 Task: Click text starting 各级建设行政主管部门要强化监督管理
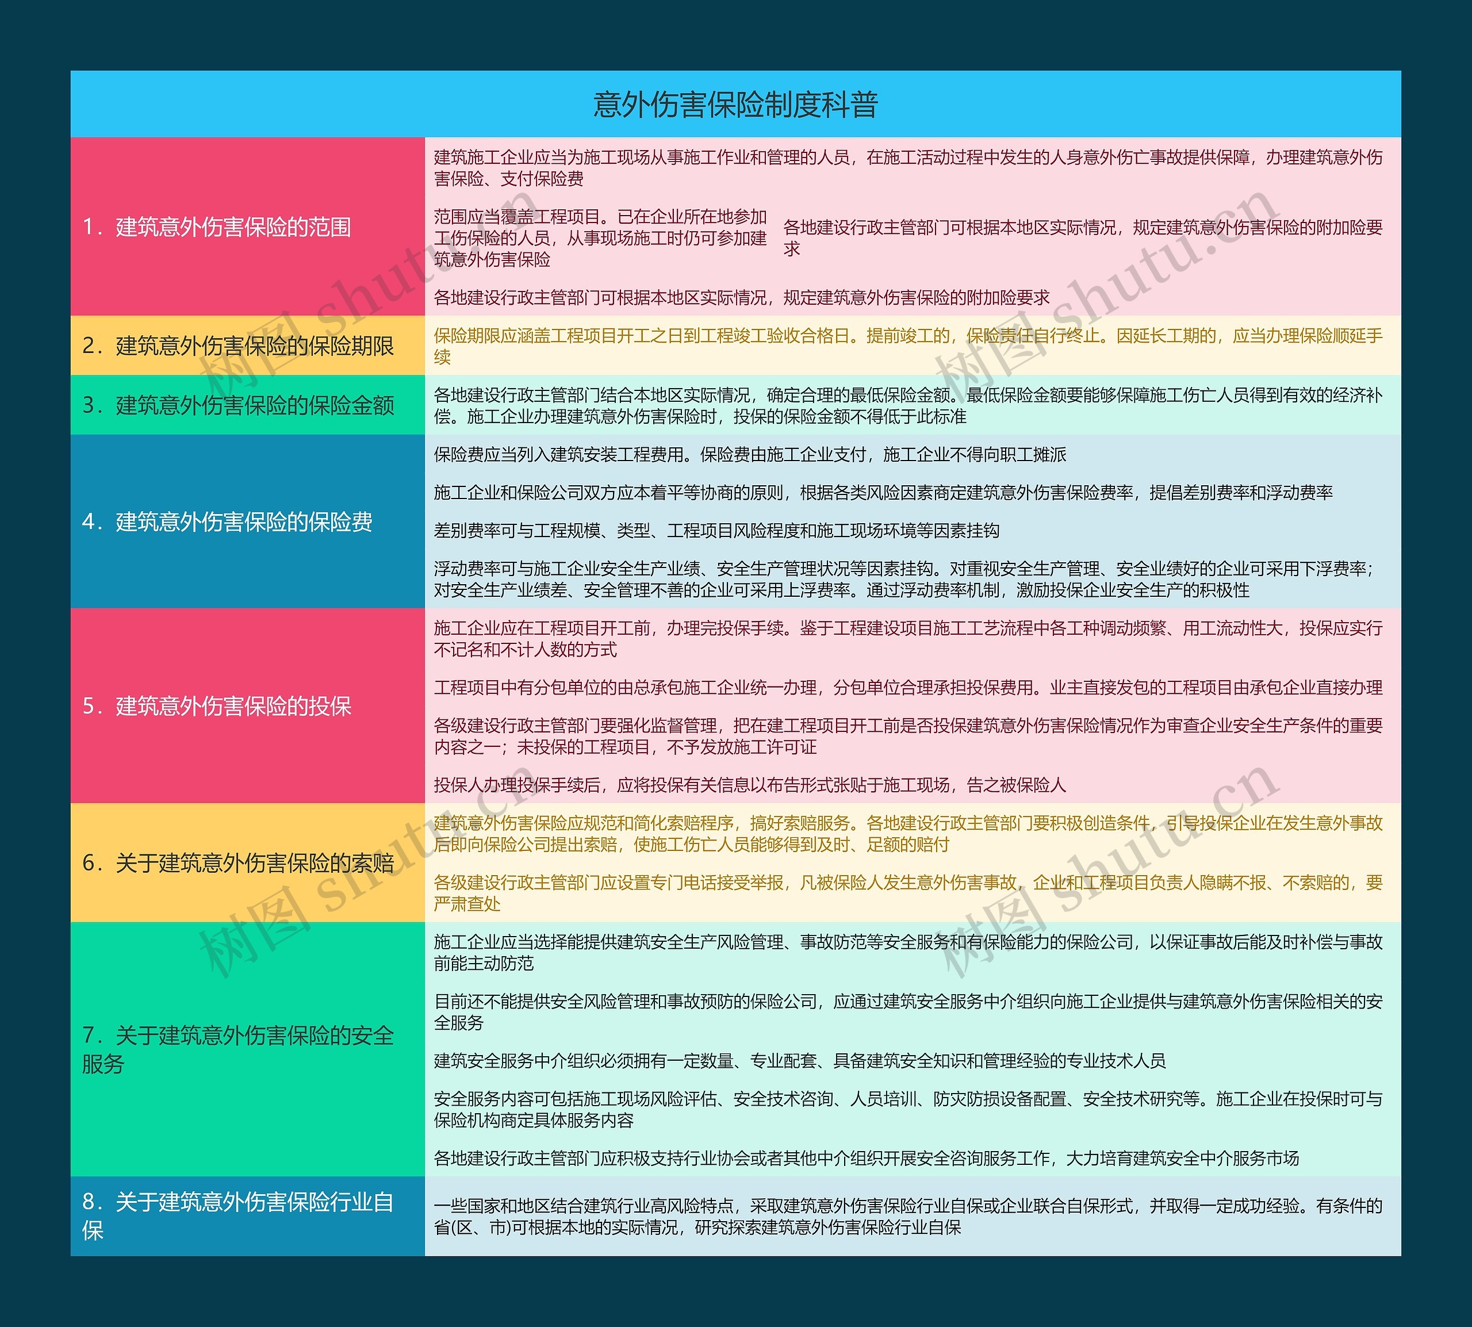click(x=908, y=736)
